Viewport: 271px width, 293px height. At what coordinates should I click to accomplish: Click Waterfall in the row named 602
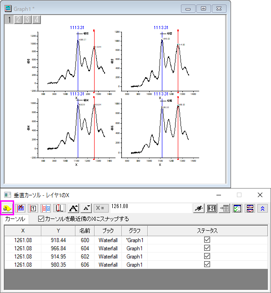point(108,257)
